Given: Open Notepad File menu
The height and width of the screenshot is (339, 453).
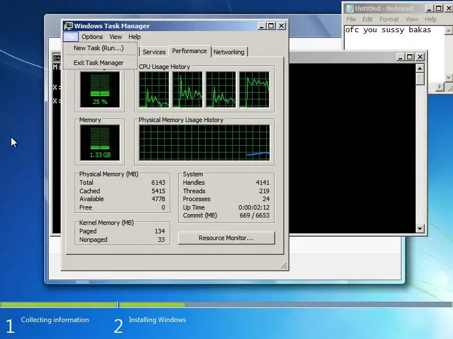Looking at the screenshot, I should [x=351, y=19].
